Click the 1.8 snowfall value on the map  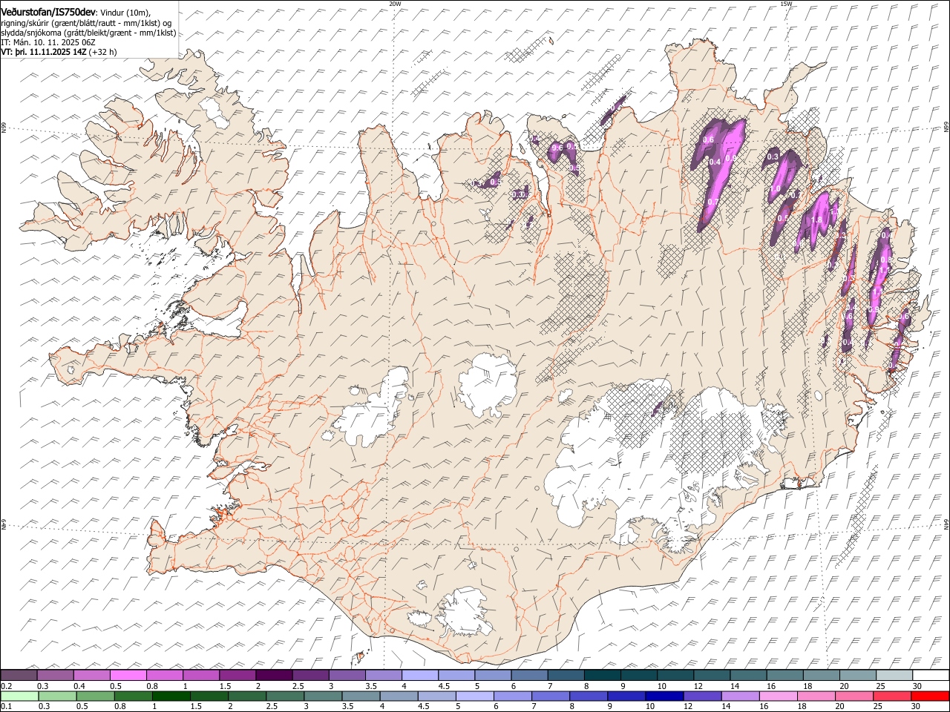pos(816,220)
